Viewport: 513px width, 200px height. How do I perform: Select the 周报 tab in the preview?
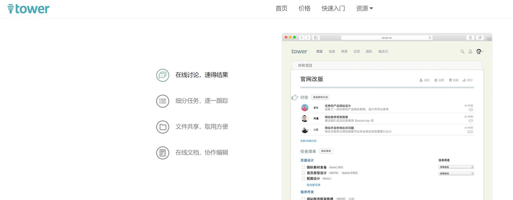(344, 51)
